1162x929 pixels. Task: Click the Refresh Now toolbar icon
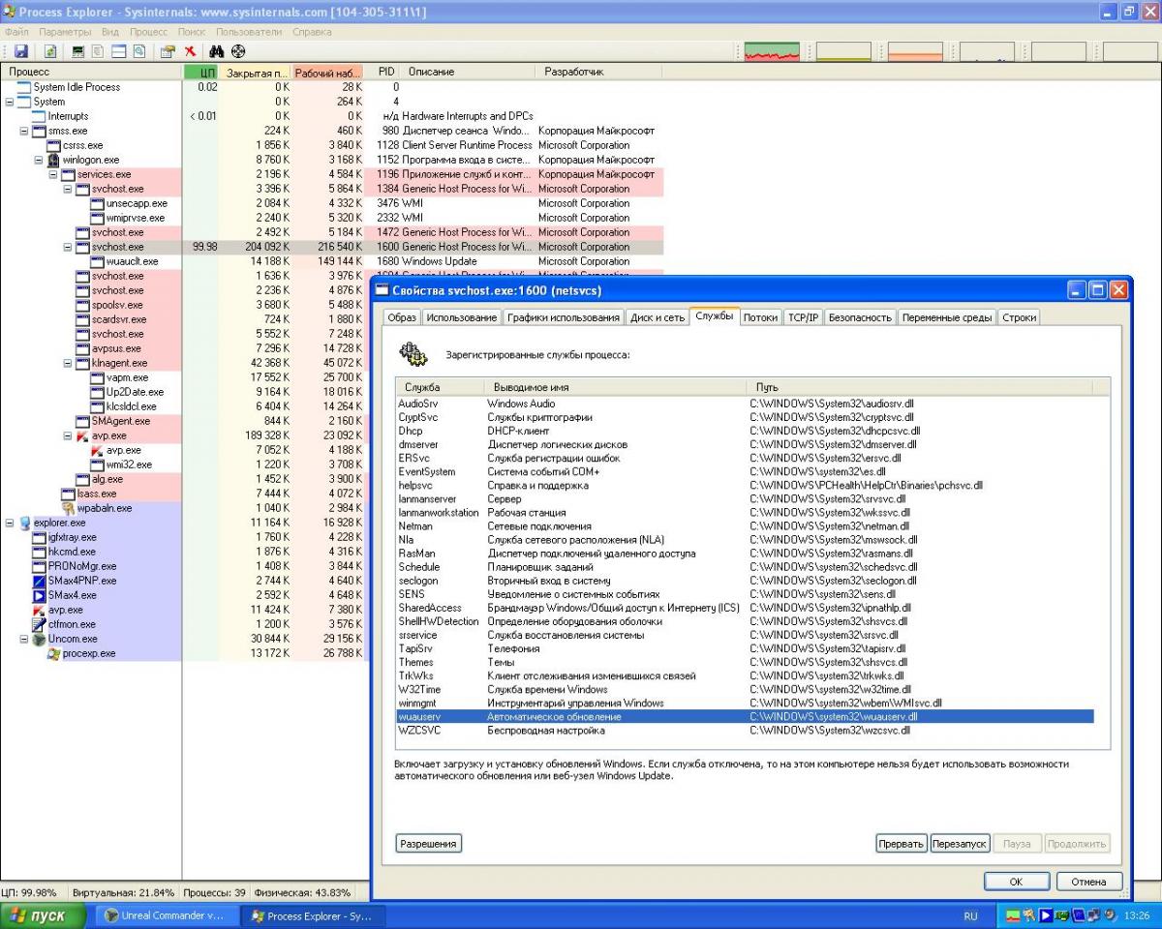click(x=49, y=51)
